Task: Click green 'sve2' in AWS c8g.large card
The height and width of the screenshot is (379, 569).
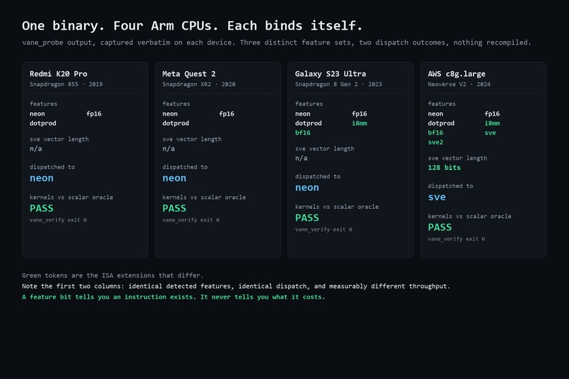Action: pyautogui.click(x=436, y=142)
